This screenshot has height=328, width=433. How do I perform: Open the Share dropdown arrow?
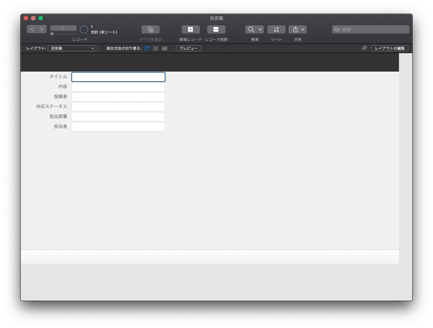pos(303,30)
